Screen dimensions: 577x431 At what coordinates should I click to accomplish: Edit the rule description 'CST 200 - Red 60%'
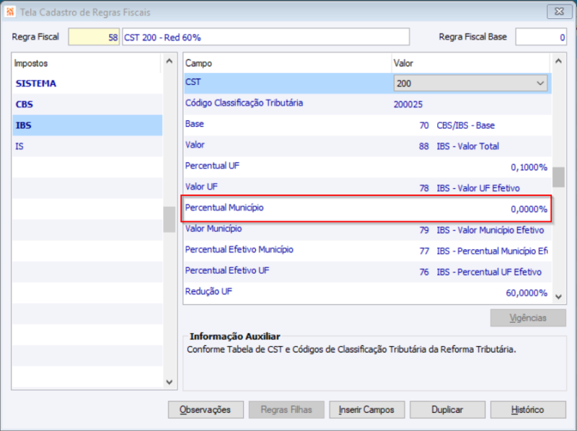(265, 37)
